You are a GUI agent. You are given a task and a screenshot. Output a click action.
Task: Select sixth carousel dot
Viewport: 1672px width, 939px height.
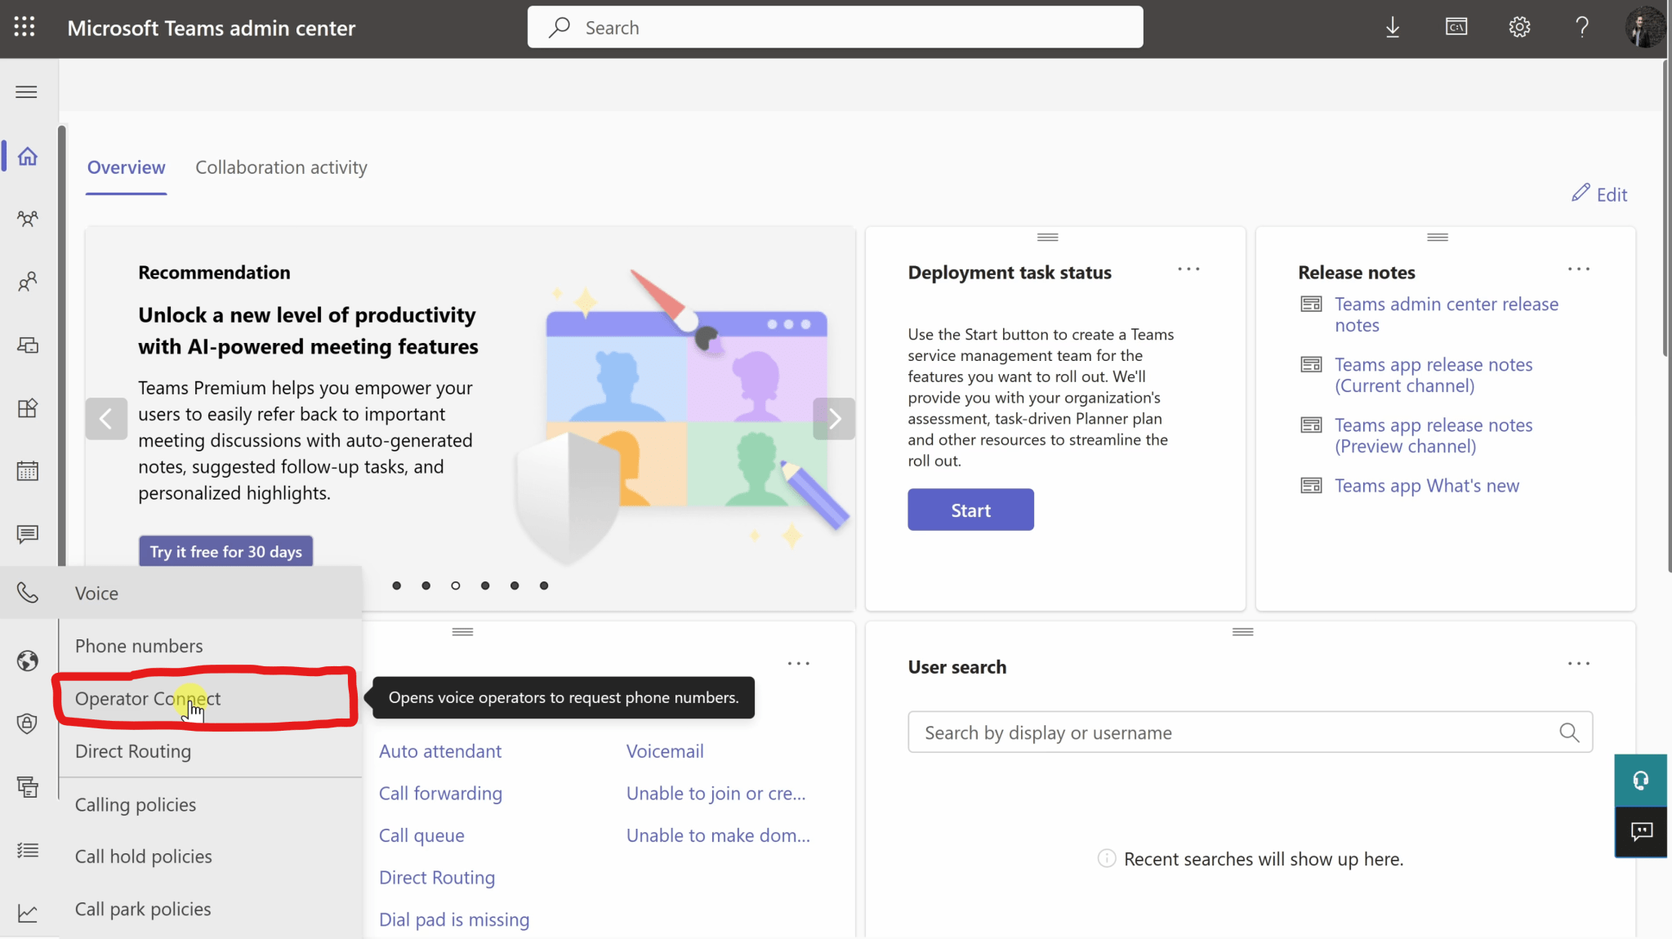(544, 585)
